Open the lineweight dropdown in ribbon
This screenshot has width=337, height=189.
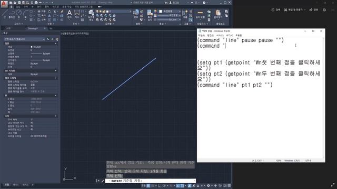[180, 15]
